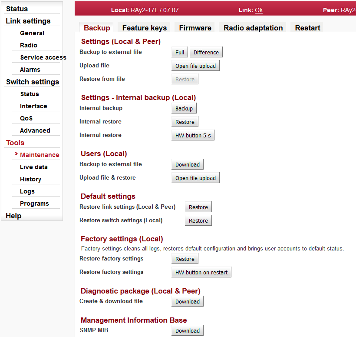This screenshot has height=337, width=356.
Task: Go to the Restart tab
Action: point(307,28)
